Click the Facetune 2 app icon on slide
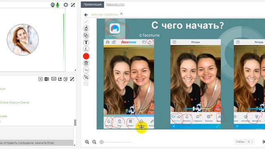Screen dimensions: 265x149 pyautogui.click(x=115, y=29)
